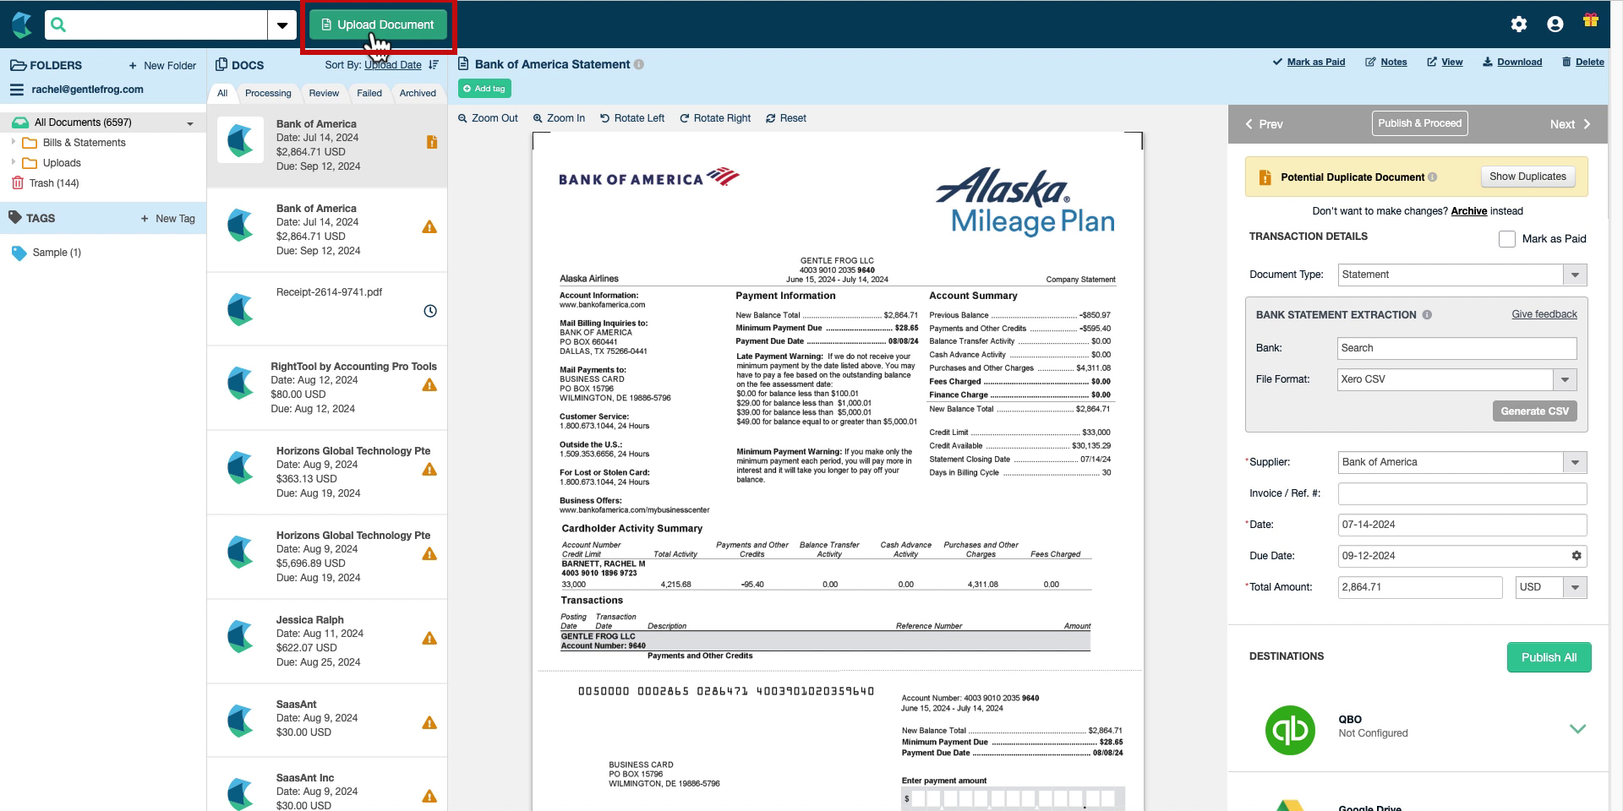Click the Rotate Left tool
1623x811 pixels.
[x=632, y=118]
